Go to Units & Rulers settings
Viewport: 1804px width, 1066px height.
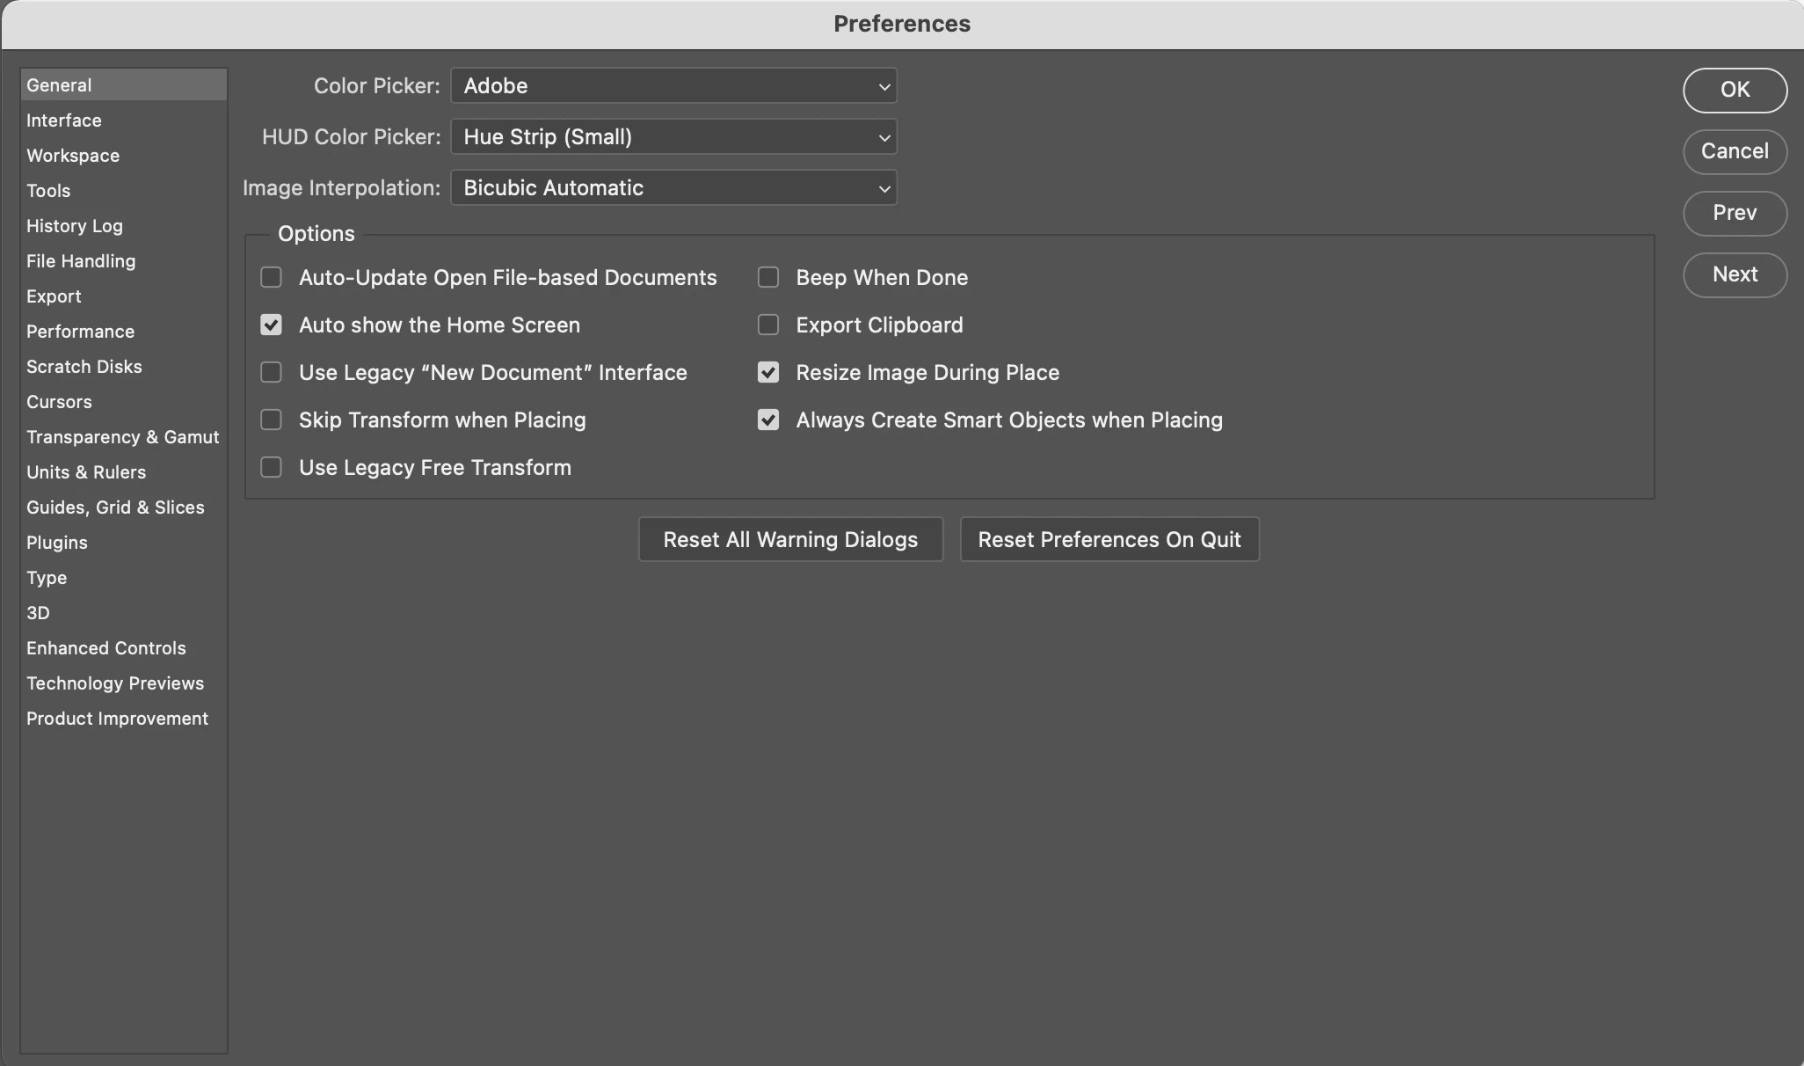86,472
